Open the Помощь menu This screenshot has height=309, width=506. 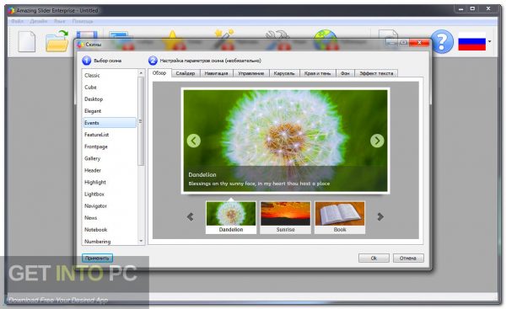[x=83, y=21]
